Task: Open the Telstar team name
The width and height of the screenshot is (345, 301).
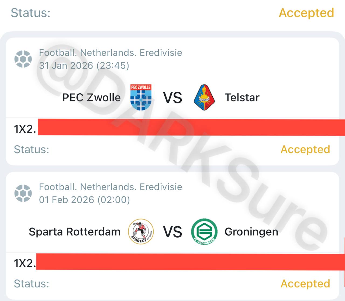Action: point(242,97)
